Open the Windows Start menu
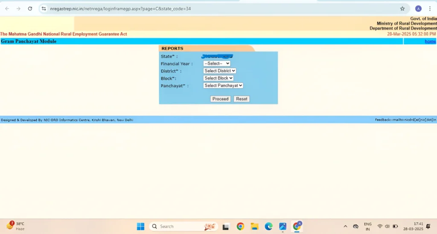 click(140, 226)
